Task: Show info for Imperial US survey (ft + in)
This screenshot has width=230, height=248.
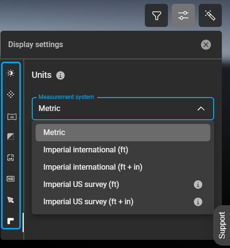Action: click(198, 202)
